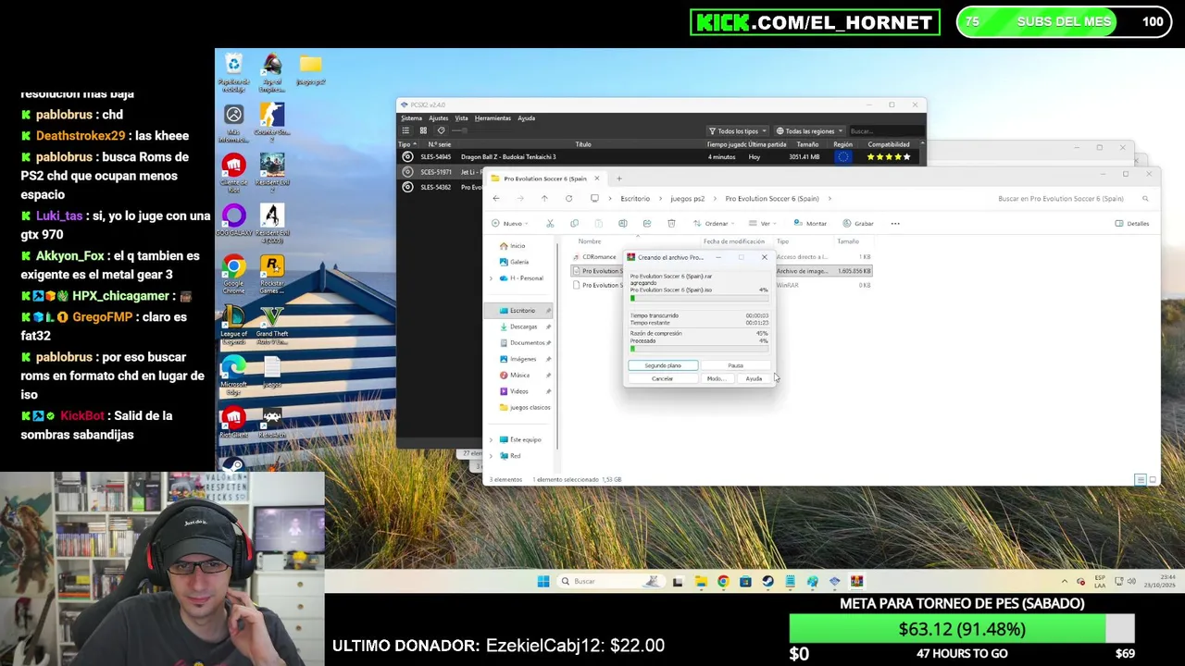The width and height of the screenshot is (1185, 666).
Task: Open PCSX2 Ayuda menu
Action: coord(526,117)
